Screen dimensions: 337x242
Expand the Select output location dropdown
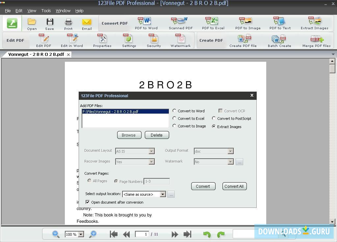[163, 194]
